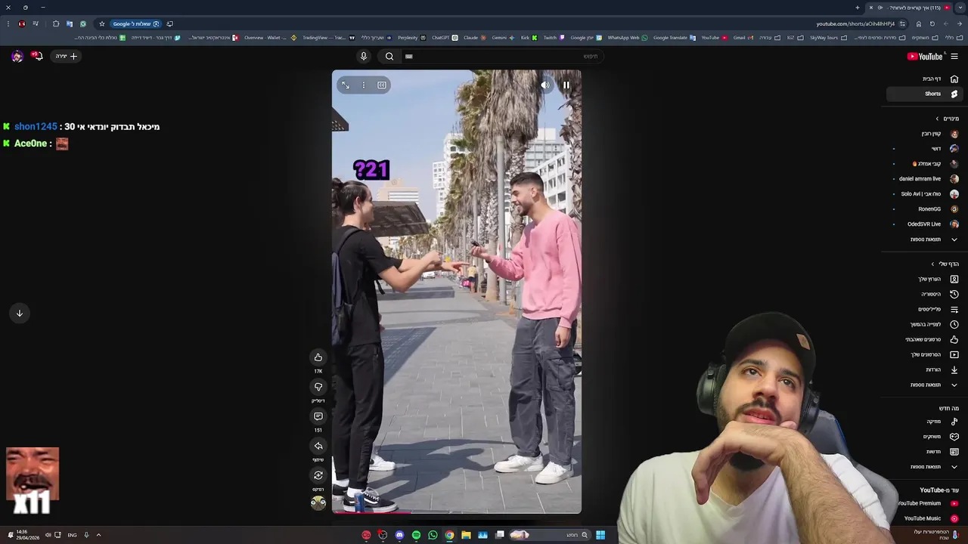
Task: Open the You section header chevron
Action: pos(932,264)
